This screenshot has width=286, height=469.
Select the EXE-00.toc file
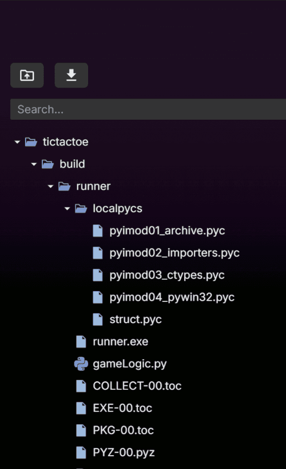pos(122,408)
